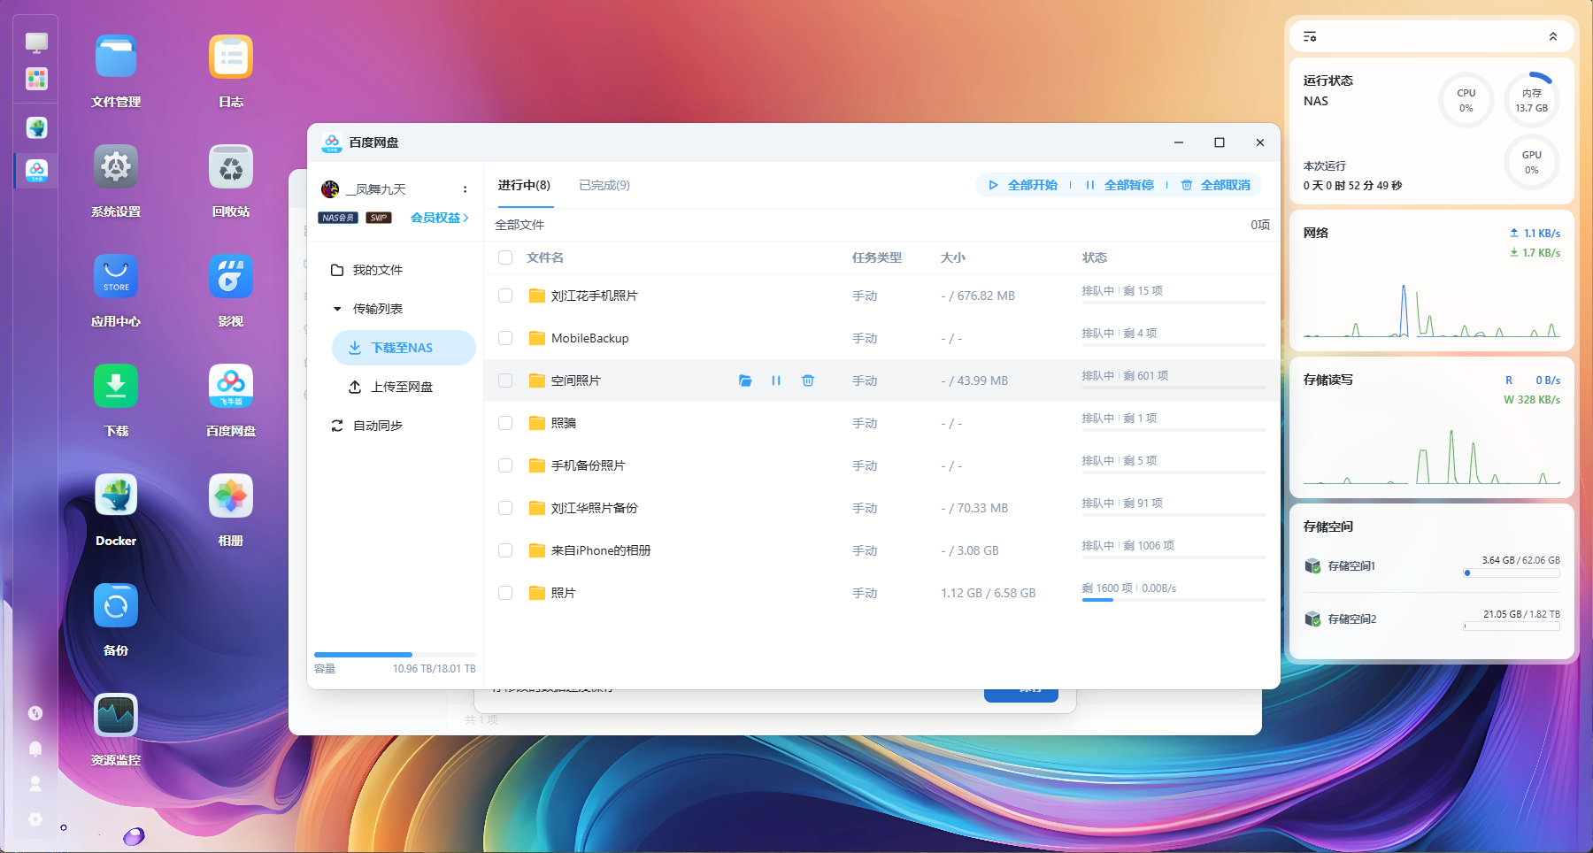
Task: Open 资源监控 desktop icon
Action: click(116, 715)
